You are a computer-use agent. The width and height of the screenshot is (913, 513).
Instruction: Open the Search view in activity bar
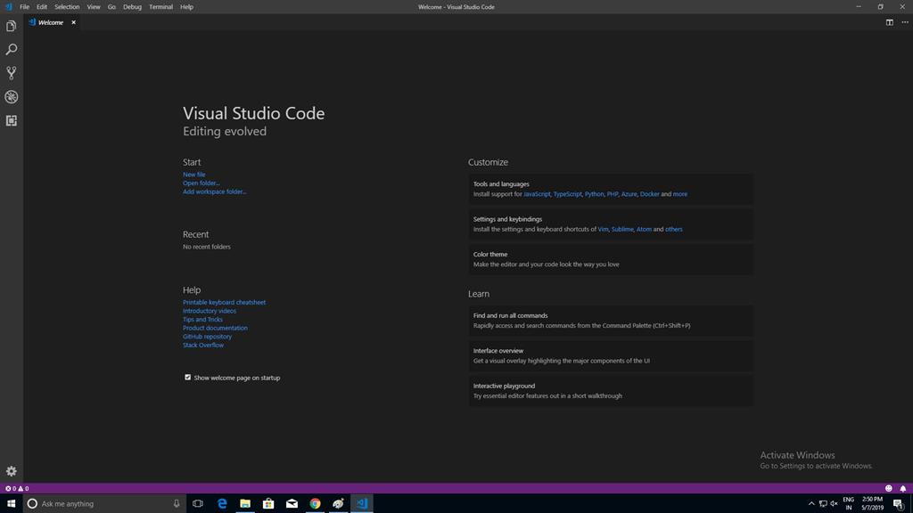(11, 50)
